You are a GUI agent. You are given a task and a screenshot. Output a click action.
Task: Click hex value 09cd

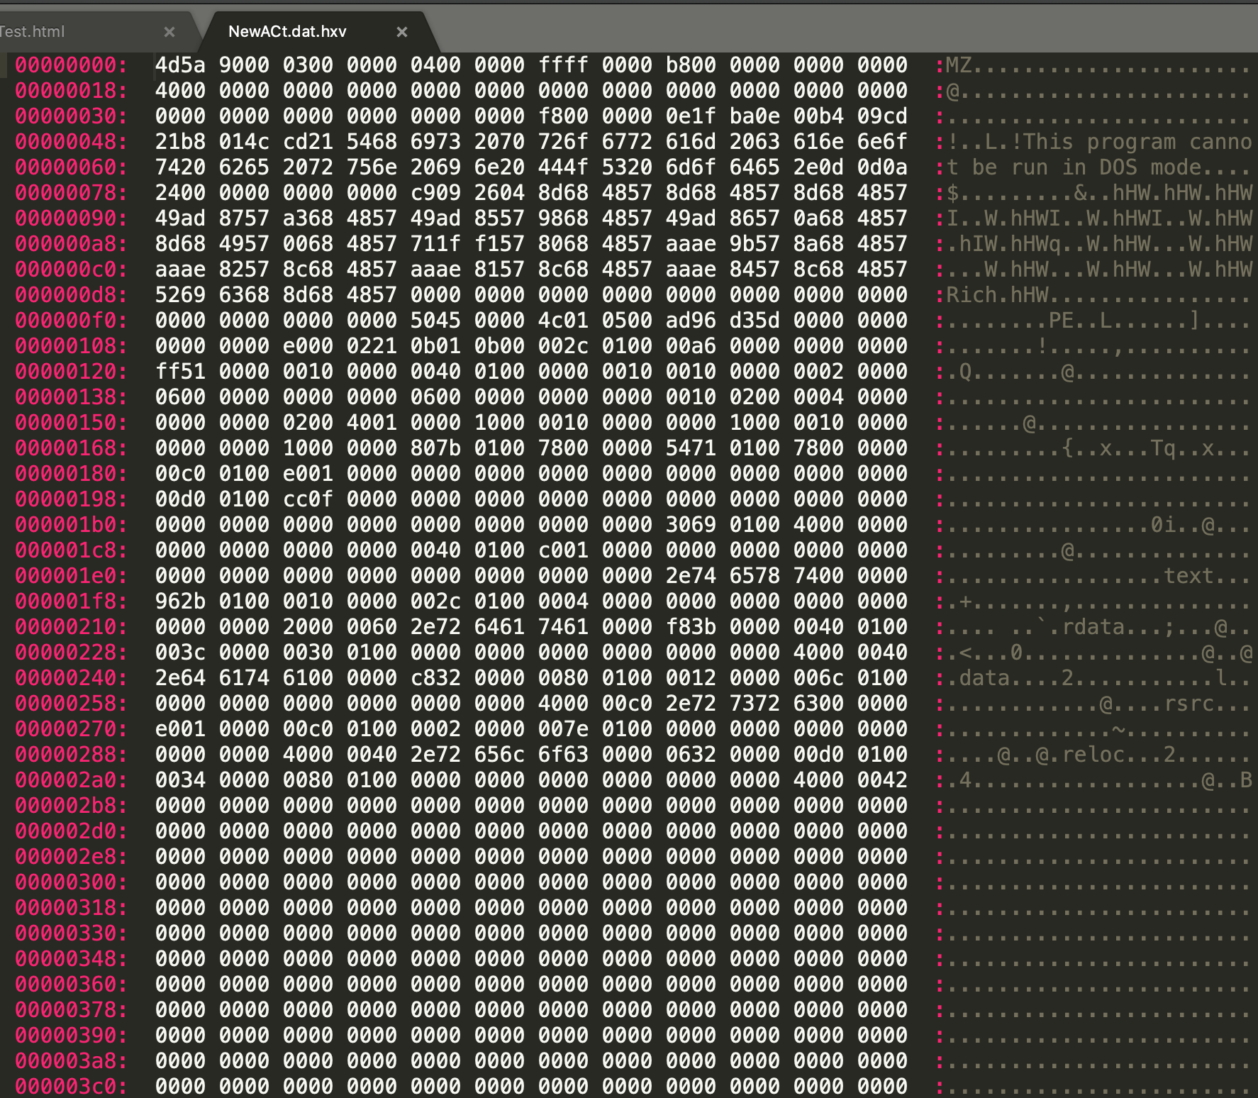882,116
